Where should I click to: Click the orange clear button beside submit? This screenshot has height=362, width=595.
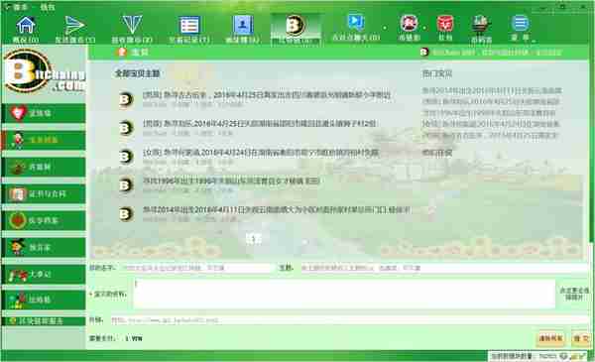tap(550, 338)
